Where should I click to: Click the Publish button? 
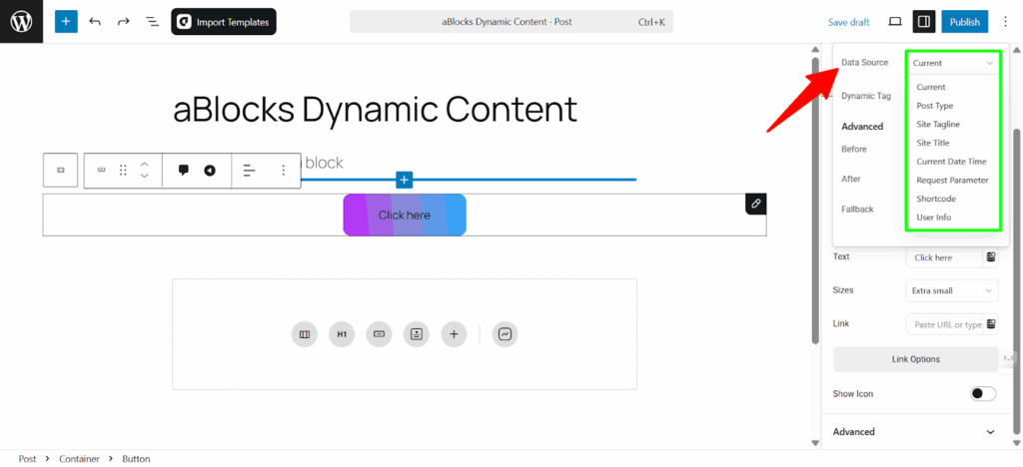(965, 22)
